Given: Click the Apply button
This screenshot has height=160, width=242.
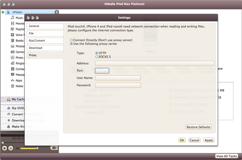Looking at the screenshot, I should click(x=209, y=140).
